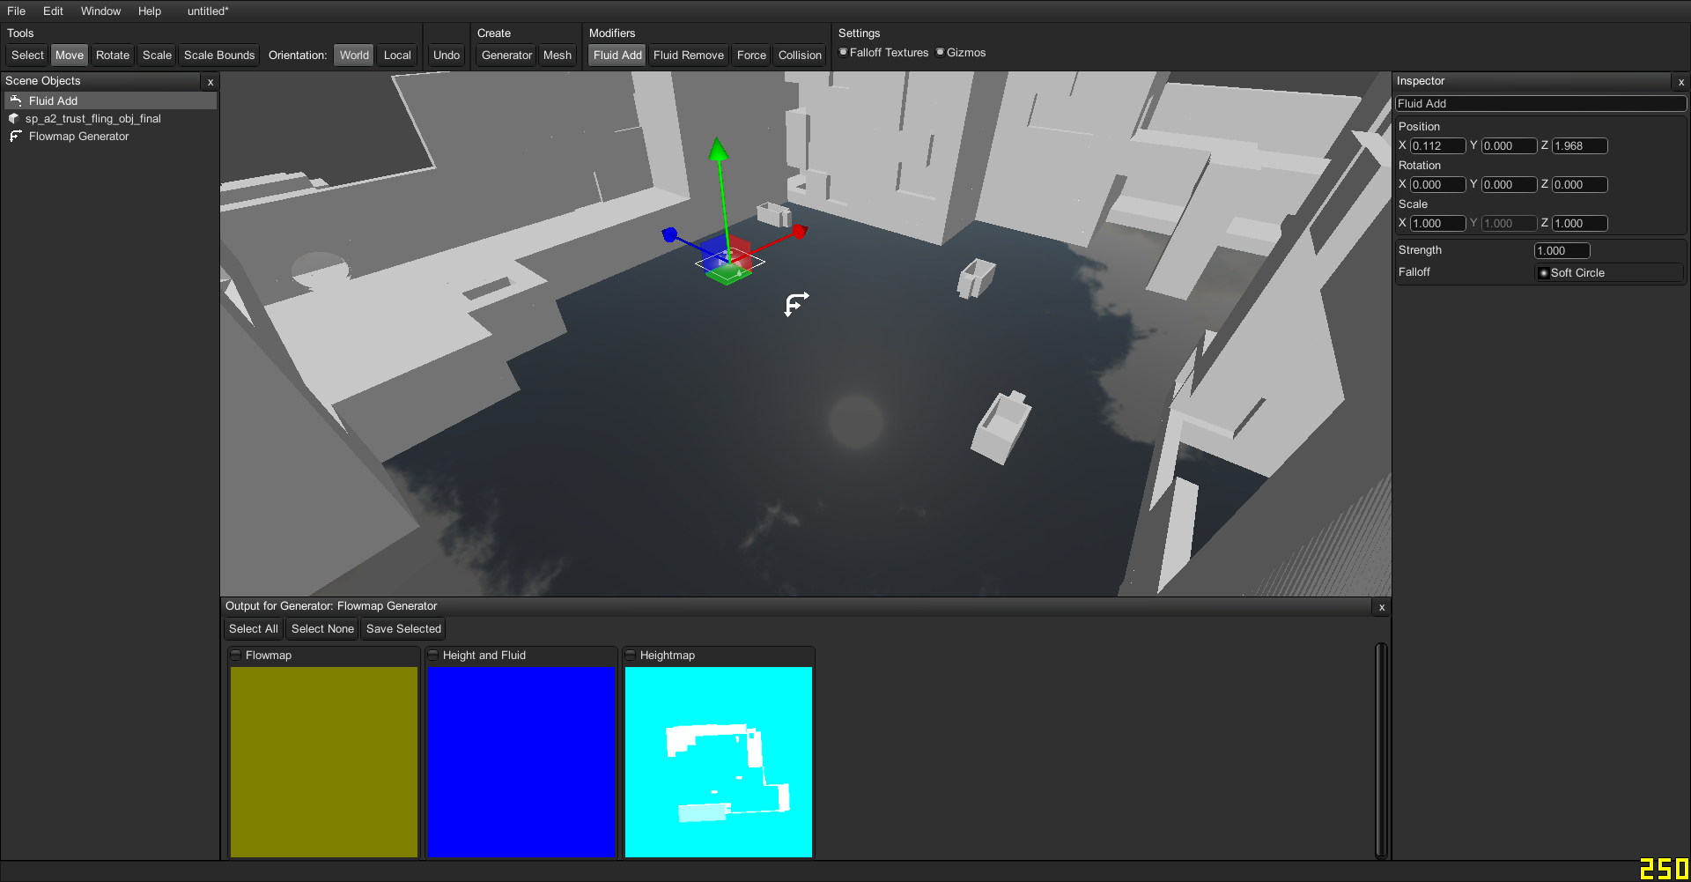Set orientation to World
The height and width of the screenshot is (882, 1691).
pyautogui.click(x=354, y=56)
